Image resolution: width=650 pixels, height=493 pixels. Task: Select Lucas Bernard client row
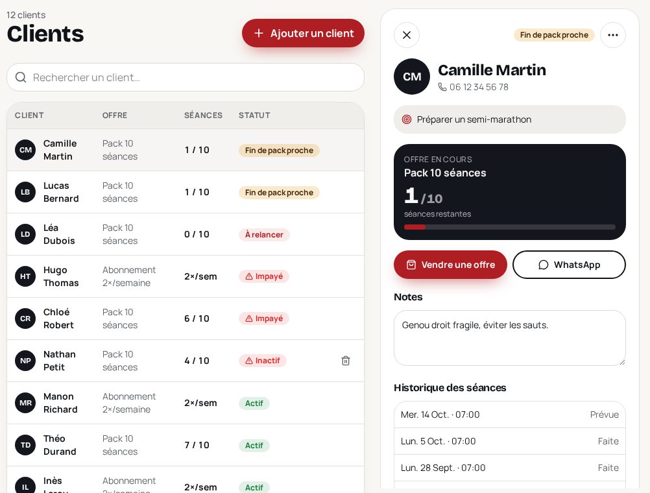tap(186, 192)
